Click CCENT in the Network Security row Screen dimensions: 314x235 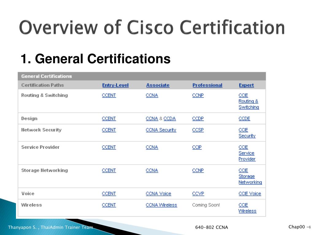pyautogui.click(x=109, y=130)
